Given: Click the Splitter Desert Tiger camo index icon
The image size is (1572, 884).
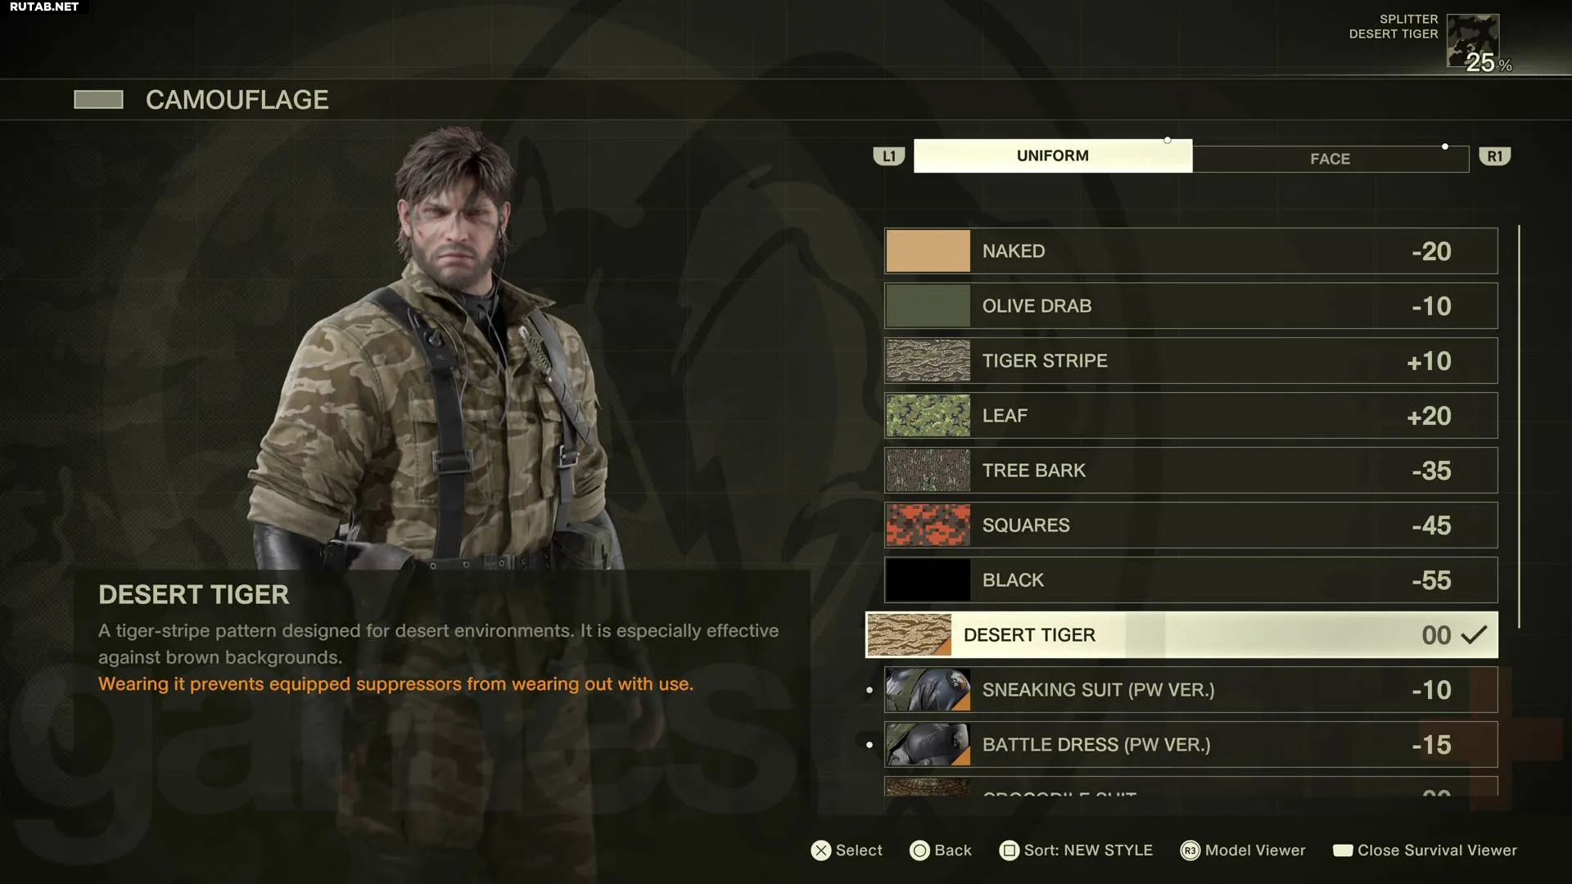Looking at the screenshot, I should pos(1473,40).
